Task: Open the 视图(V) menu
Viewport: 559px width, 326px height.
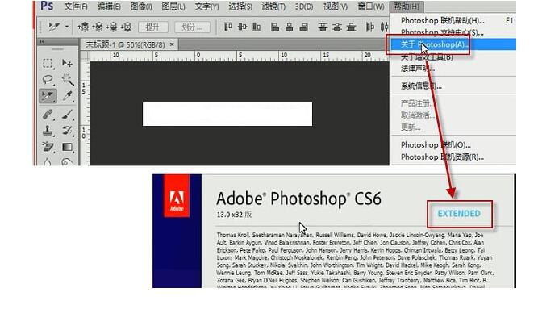Action: [335, 6]
